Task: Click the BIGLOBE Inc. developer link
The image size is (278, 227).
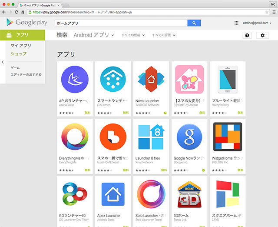Action: coord(220,162)
